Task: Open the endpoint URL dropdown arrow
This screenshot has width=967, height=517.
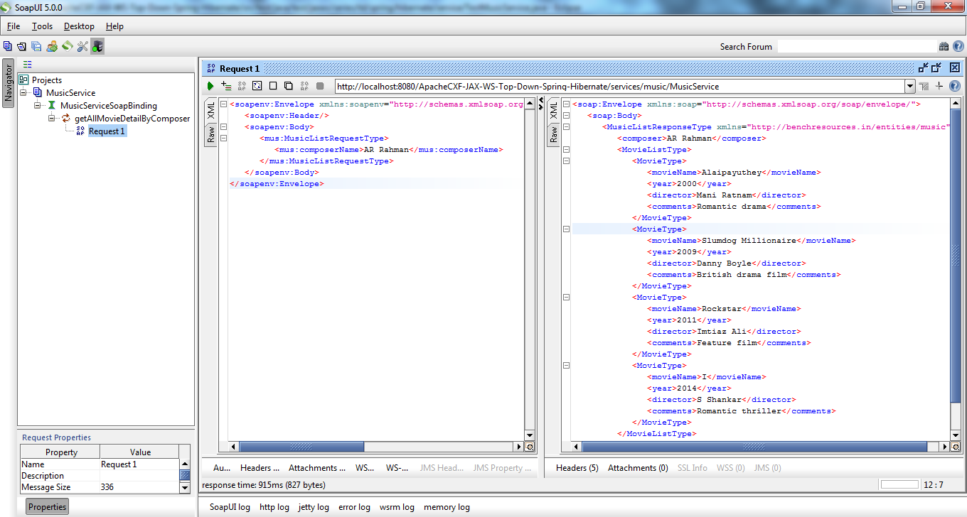Action: (911, 86)
